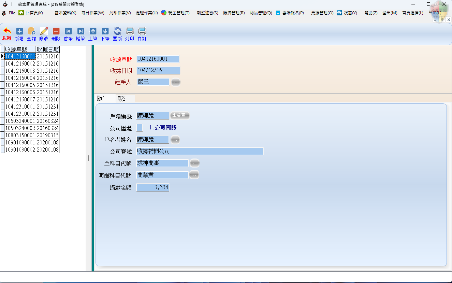Screen dimensions: 452x283
Task: Go to next record with 下筆
Action: (x=105, y=31)
